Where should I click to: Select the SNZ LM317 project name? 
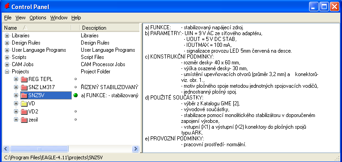pyautogui.click(x=42, y=87)
